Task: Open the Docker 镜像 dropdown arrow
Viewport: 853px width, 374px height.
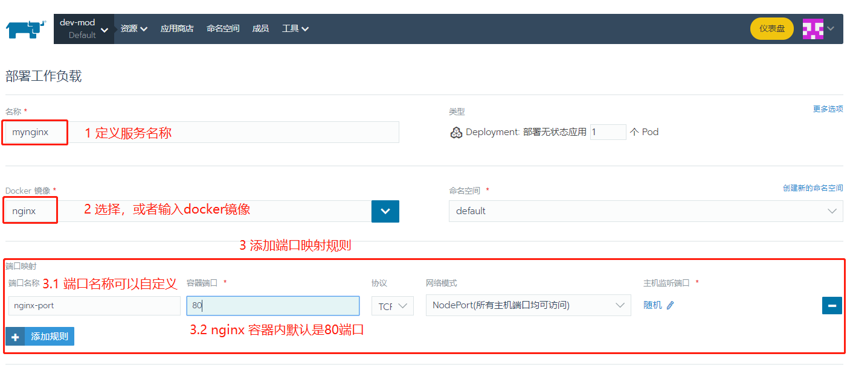Action: (385, 211)
